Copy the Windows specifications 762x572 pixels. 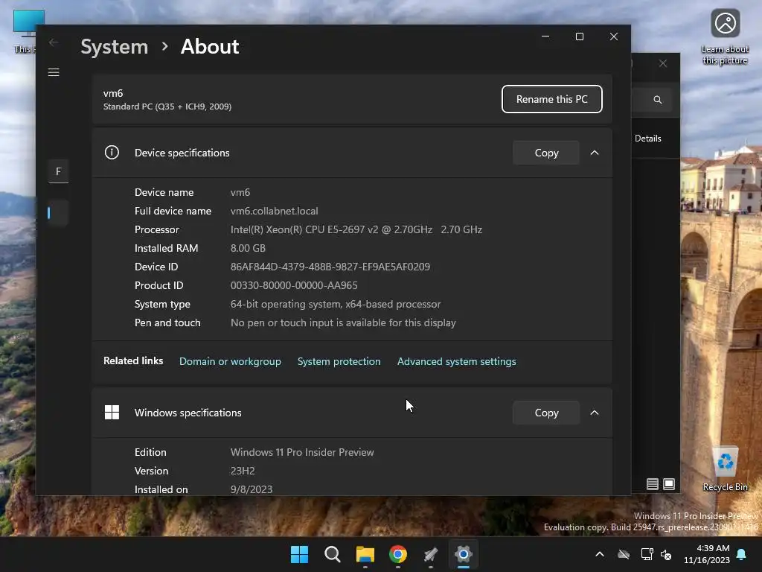pyautogui.click(x=546, y=413)
